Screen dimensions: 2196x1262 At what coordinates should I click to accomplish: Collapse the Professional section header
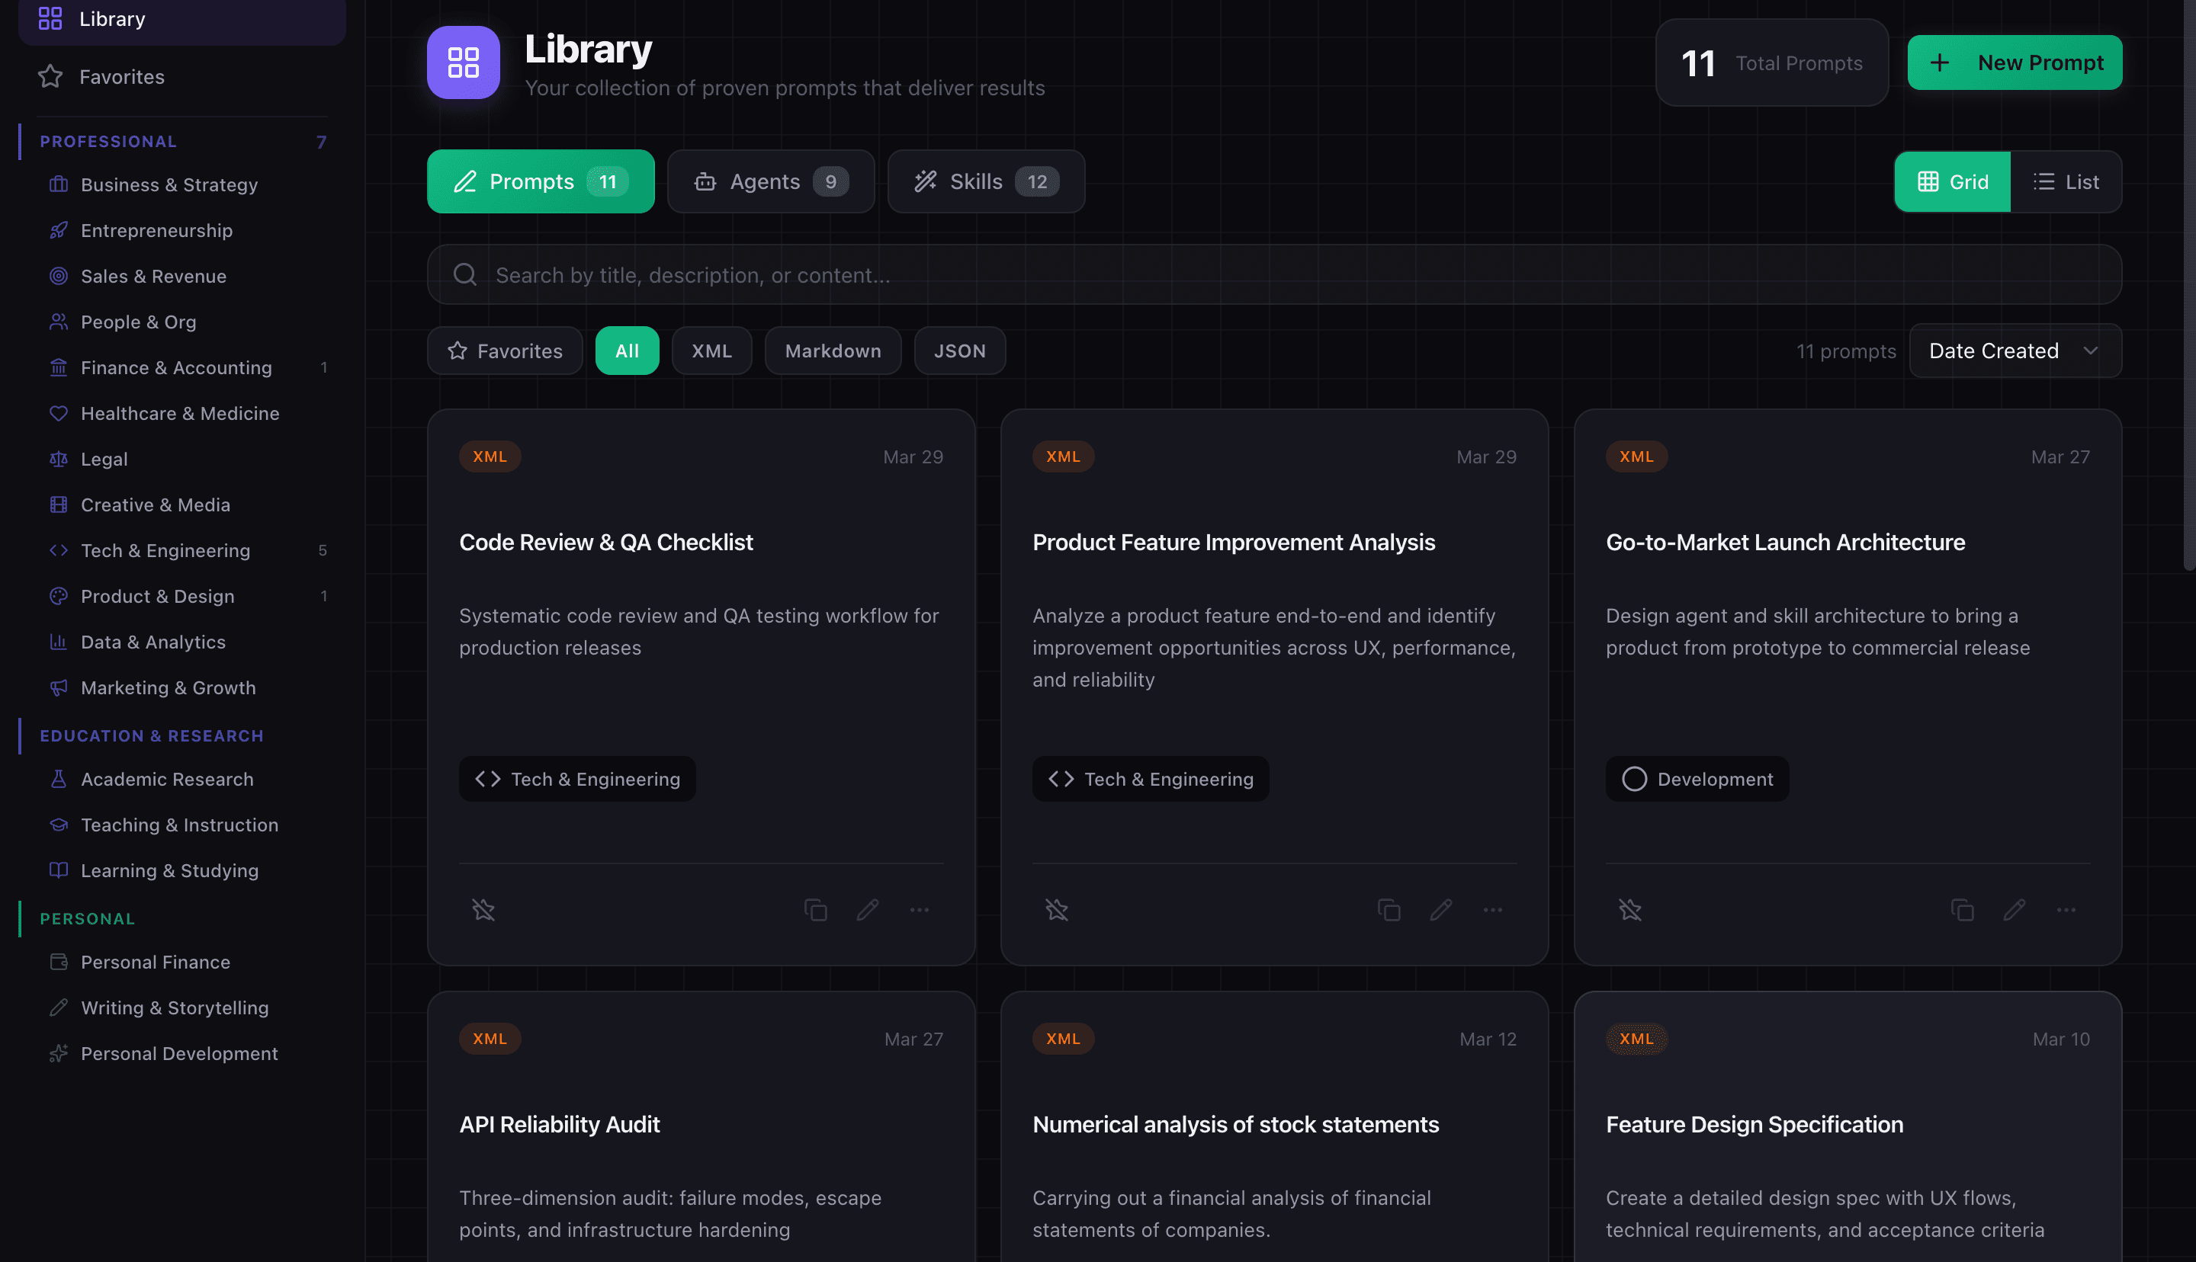[181, 141]
